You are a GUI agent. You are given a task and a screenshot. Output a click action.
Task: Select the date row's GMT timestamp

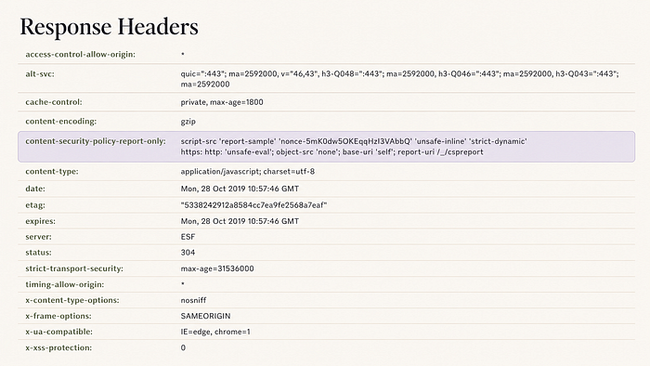click(x=240, y=189)
